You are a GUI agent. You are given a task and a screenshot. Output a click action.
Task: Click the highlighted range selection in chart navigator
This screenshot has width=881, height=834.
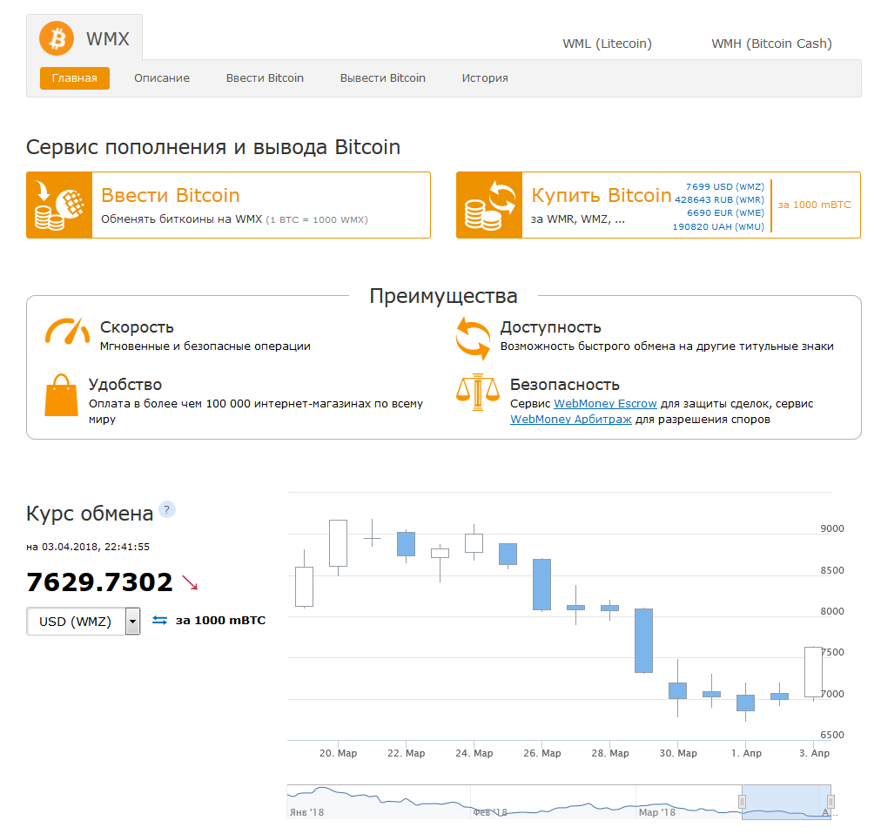tap(786, 802)
